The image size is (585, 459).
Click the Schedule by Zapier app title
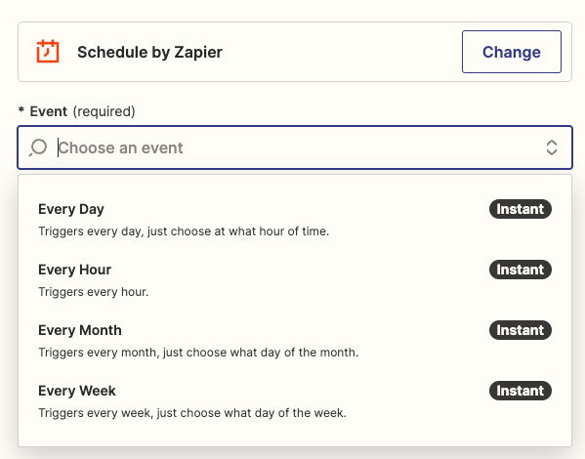pyautogui.click(x=149, y=52)
